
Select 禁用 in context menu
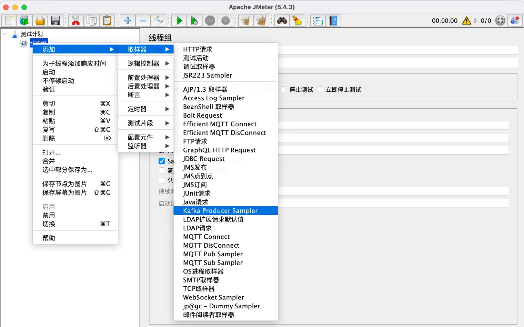coord(75,215)
